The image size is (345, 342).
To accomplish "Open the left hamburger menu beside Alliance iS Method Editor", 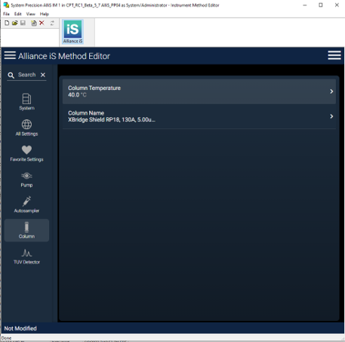I will 10,55.
